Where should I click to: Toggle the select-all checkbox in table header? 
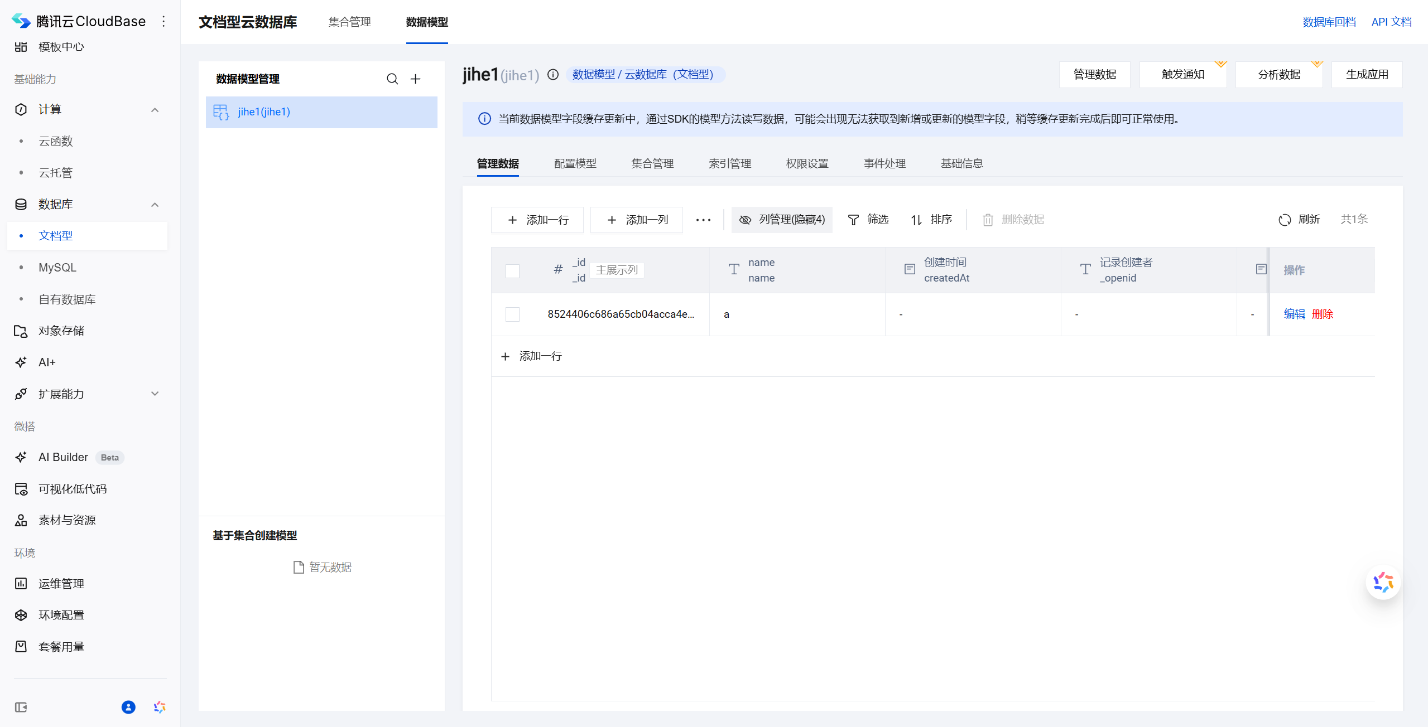(x=512, y=271)
